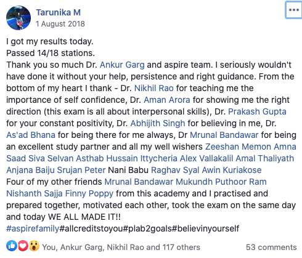Go to Prakash Gupta's profile
Image resolution: width=302 pixels, height=258 pixels.
[257, 111]
